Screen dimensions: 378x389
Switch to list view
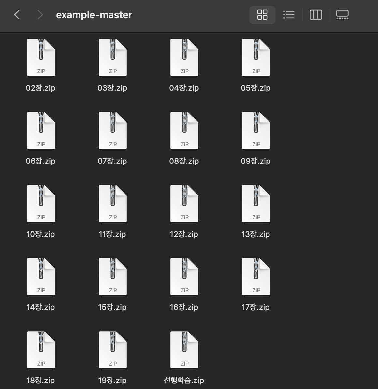click(289, 15)
